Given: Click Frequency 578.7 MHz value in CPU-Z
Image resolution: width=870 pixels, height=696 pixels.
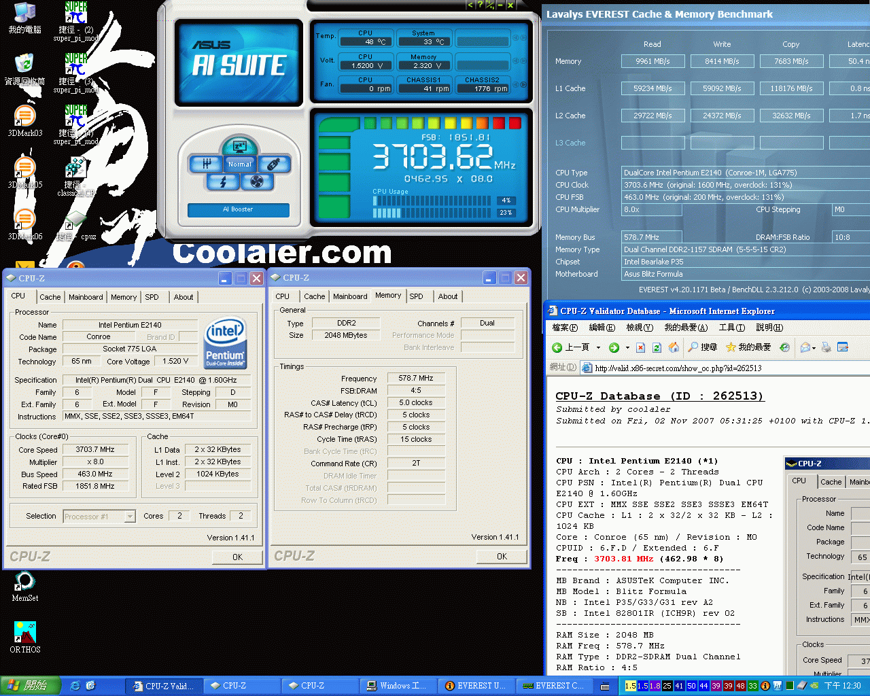Looking at the screenshot, I should click(x=416, y=378).
